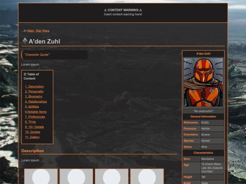Click the content warning triangle icon on left

(x=105, y=10)
